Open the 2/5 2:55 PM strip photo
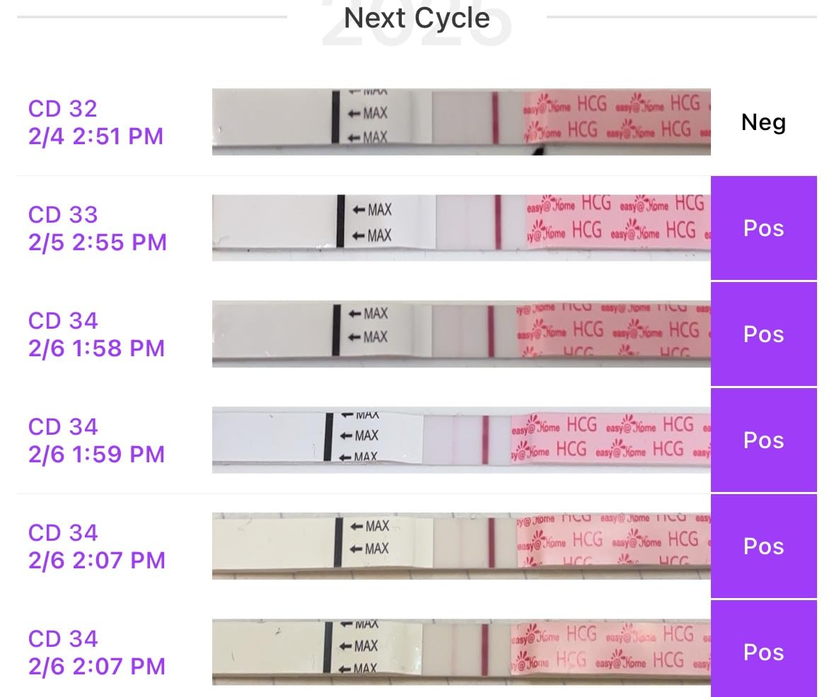The image size is (834, 697). (x=461, y=228)
